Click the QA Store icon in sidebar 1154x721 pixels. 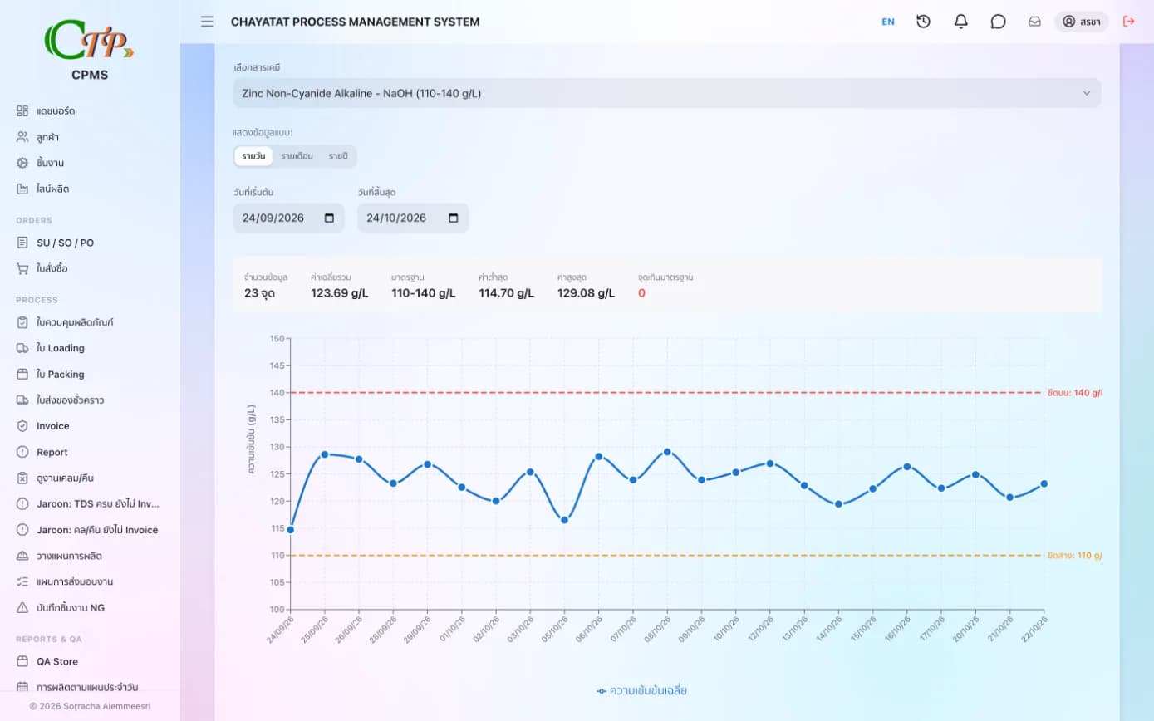click(x=22, y=661)
